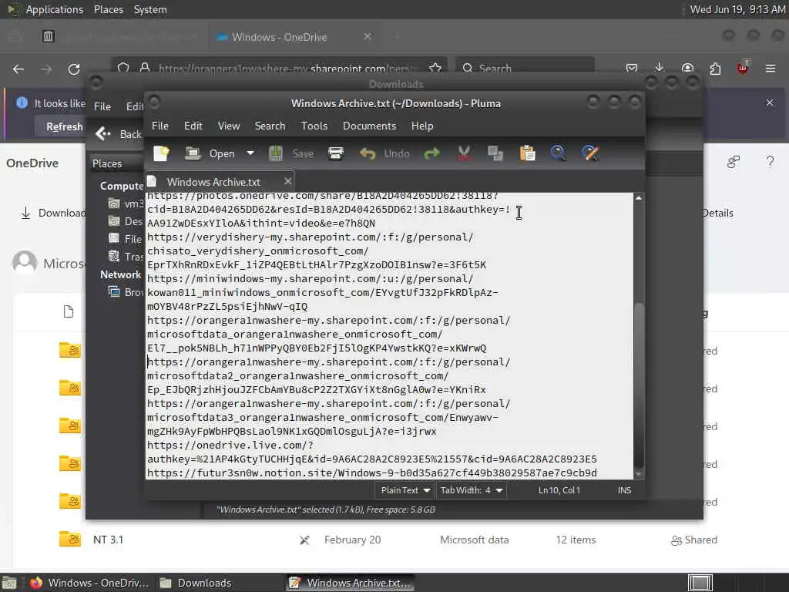Redo with the green arrow icon

431,153
